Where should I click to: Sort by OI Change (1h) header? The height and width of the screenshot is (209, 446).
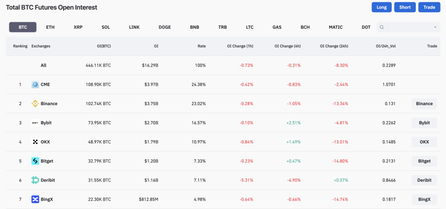pos(240,46)
